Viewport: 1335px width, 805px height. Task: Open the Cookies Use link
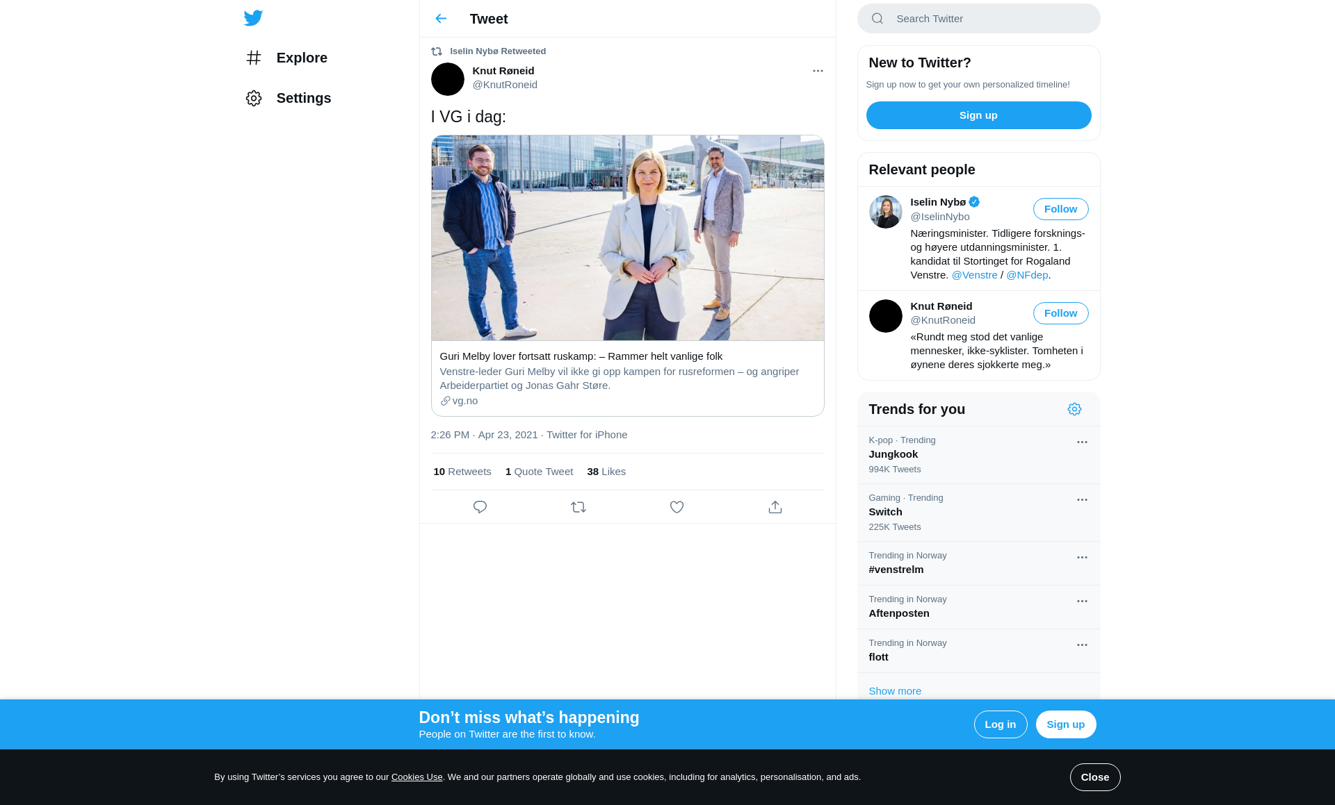click(x=416, y=777)
